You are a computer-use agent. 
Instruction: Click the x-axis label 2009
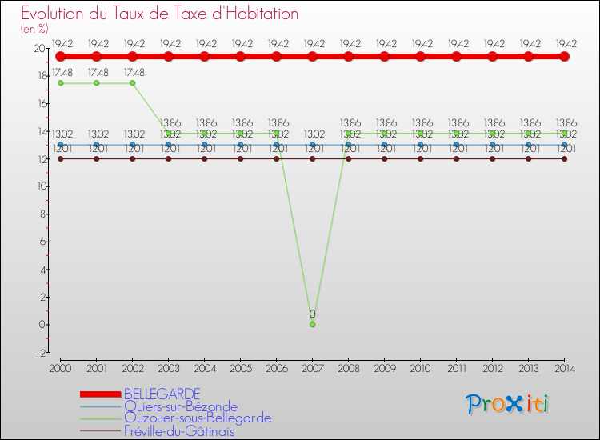point(384,369)
